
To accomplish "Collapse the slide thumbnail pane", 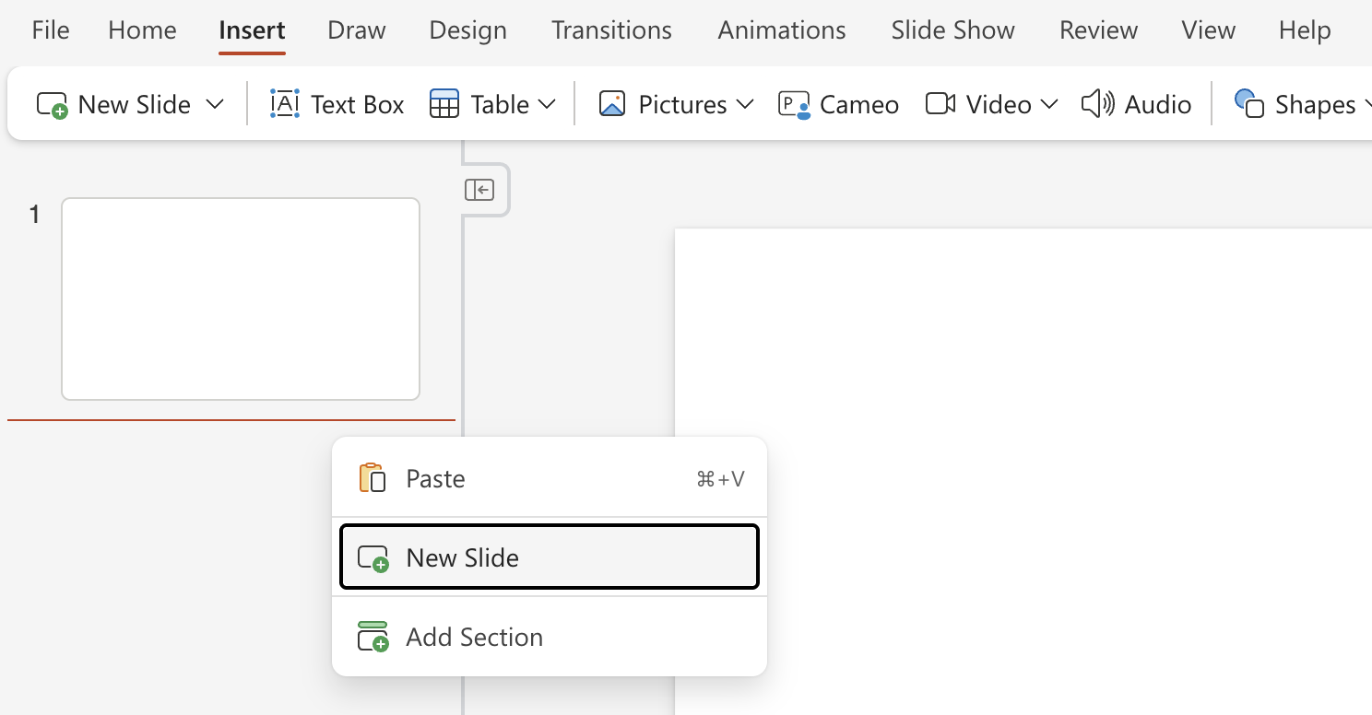I will [479, 190].
